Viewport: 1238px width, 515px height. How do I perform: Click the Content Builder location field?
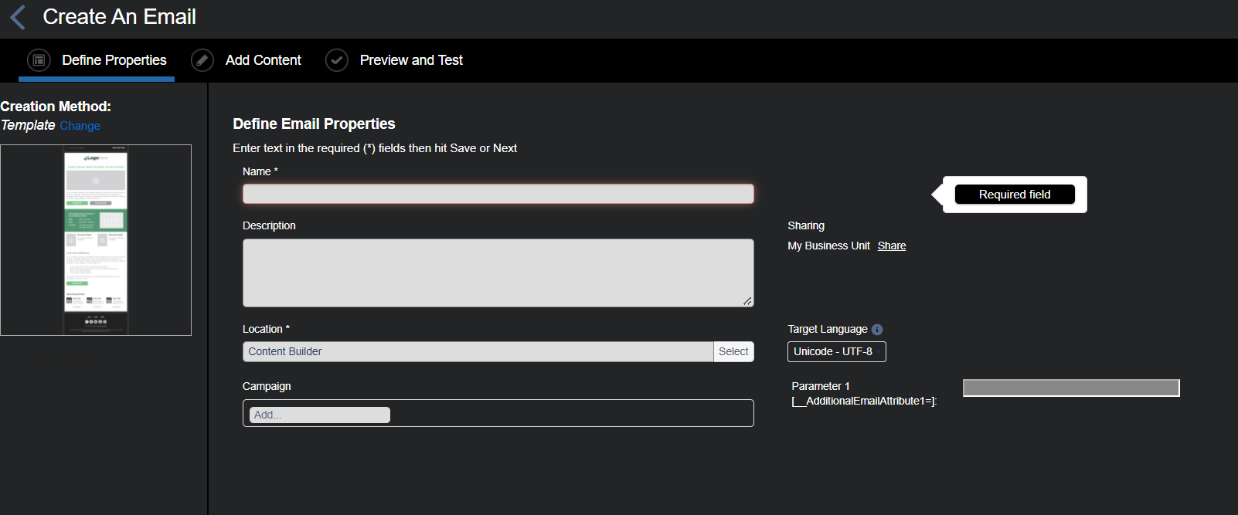[x=478, y=351]
